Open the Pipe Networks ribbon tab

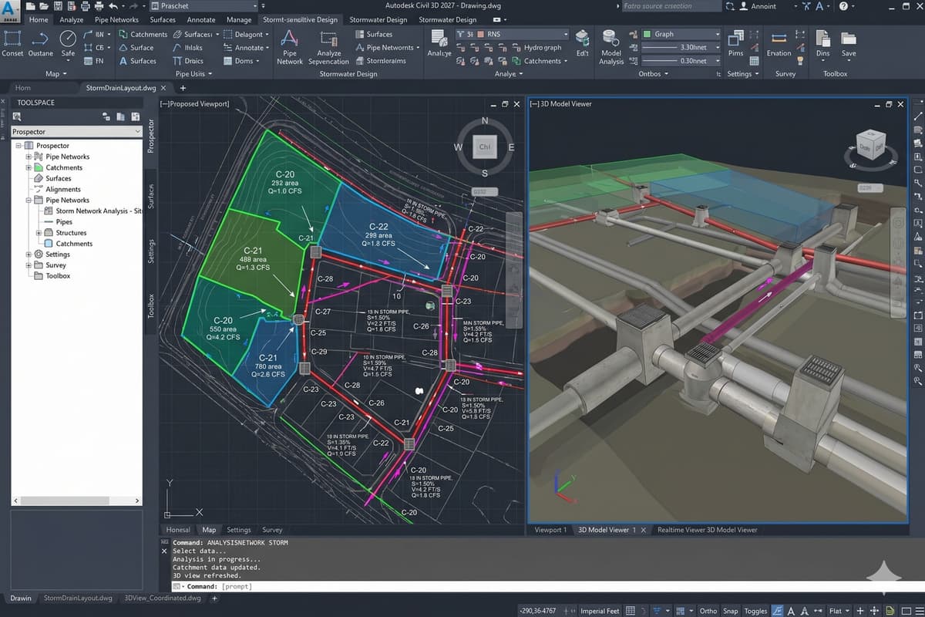coord(116,19)
